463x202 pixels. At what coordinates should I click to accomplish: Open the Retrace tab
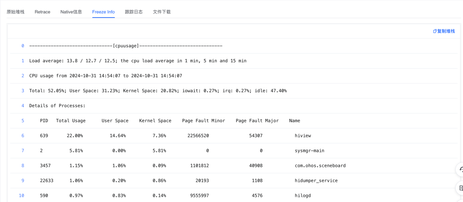click(42, 12)
